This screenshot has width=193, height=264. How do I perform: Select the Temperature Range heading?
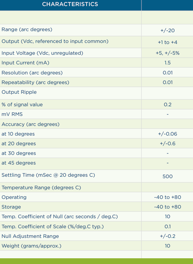41,187
